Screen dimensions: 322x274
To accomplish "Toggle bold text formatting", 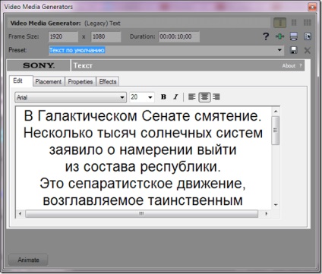I will pos(163,97).
